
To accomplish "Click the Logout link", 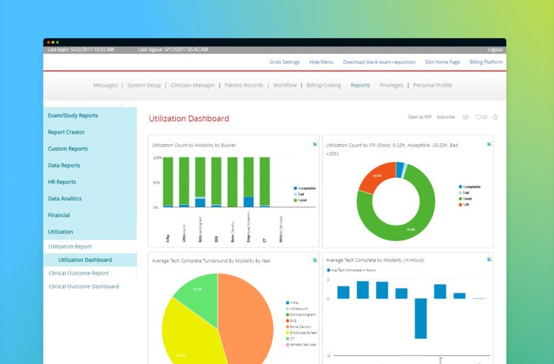I will [x=495, y=49].
